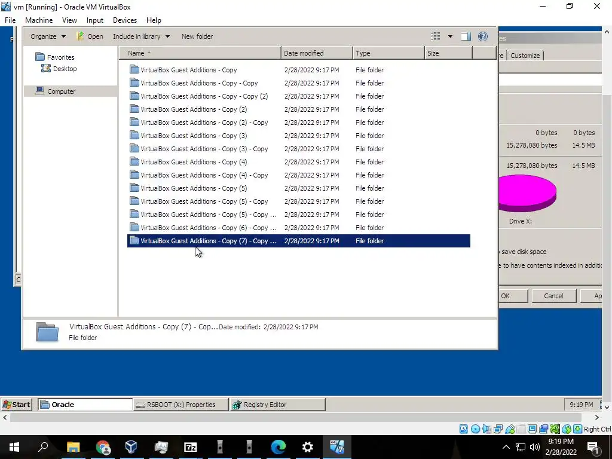Open the Input menu
Screen dimensions: 612x459
(x=95, y=20)
